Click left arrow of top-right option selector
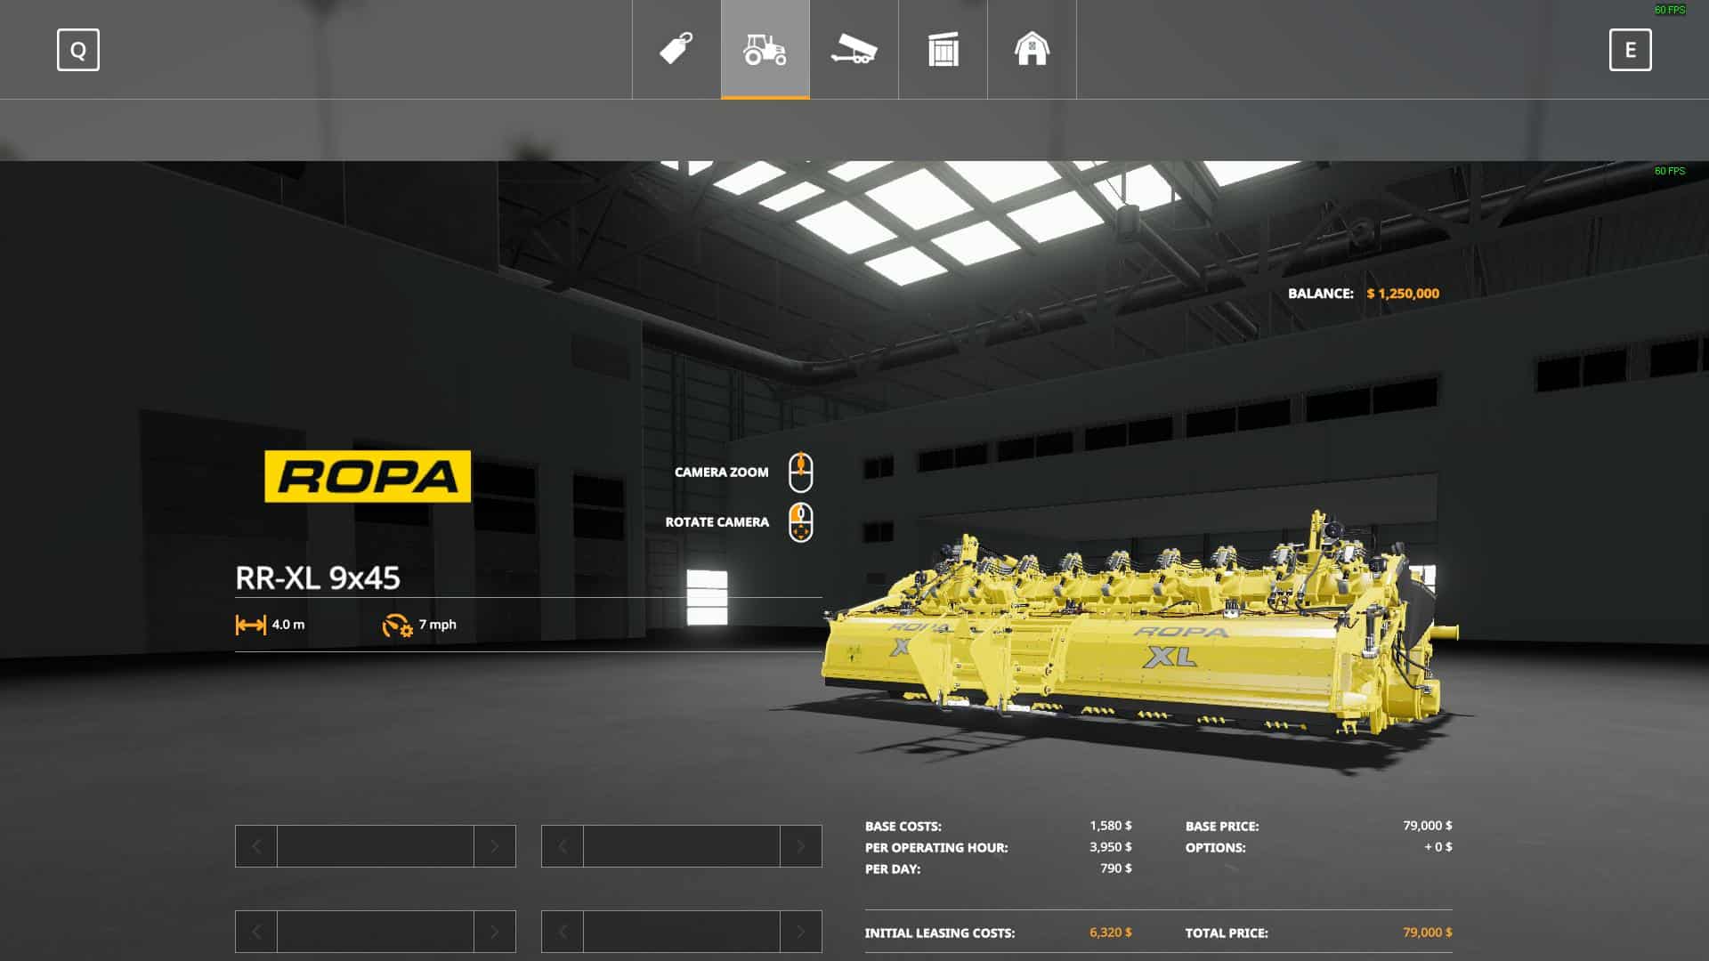 coord(563,846)
